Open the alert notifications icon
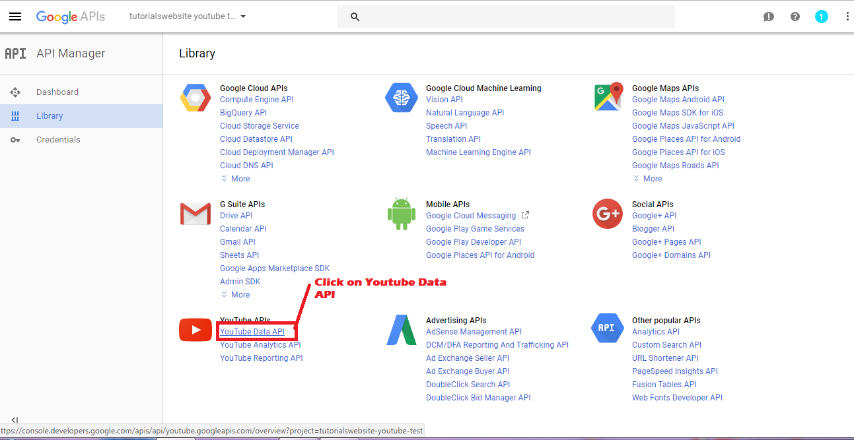The width and height of the screenshot is (854, 440). pos(769,17)
